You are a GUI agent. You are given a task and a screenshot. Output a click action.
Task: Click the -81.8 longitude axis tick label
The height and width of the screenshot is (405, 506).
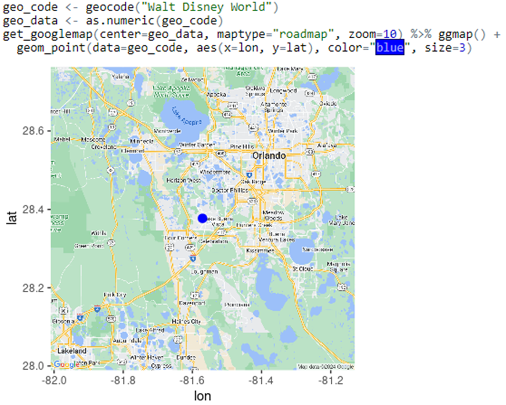pyautogui.click(x=123, y=381)
